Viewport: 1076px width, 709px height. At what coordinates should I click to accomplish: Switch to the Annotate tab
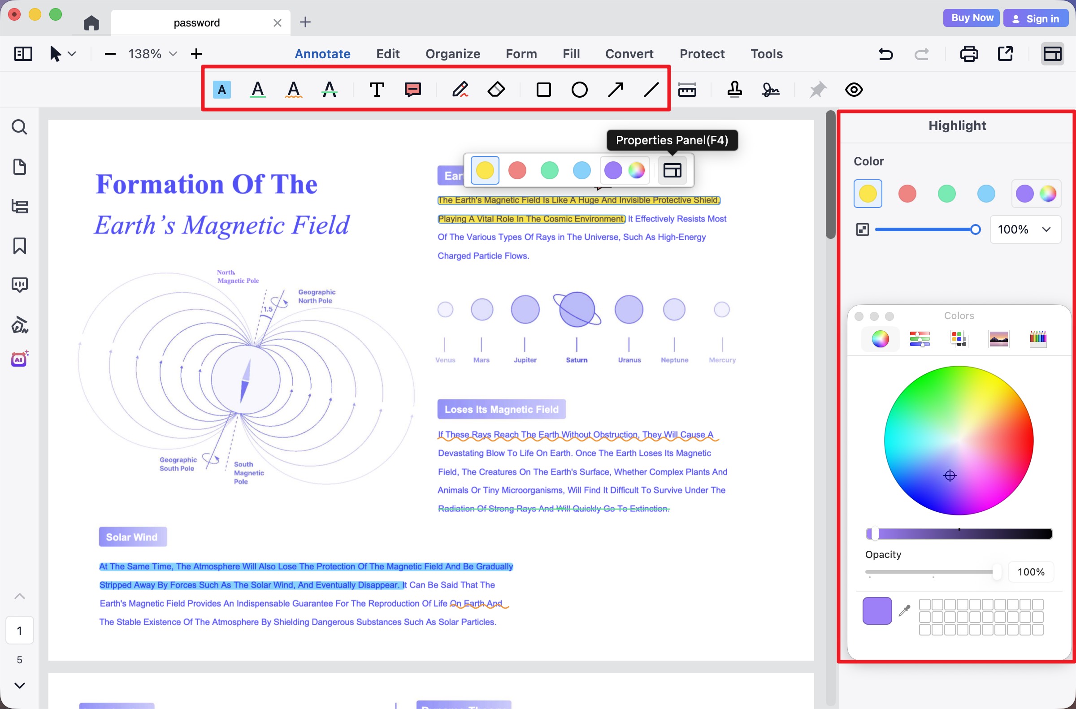322,54
